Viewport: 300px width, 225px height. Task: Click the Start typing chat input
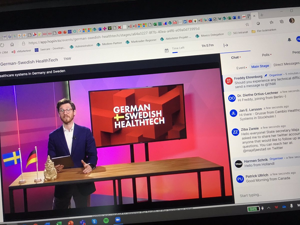click(x=251, y=195)
